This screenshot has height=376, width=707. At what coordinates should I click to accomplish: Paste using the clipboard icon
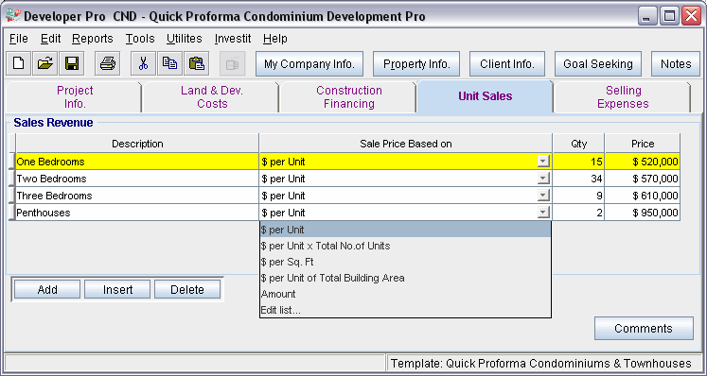point(197,63)
